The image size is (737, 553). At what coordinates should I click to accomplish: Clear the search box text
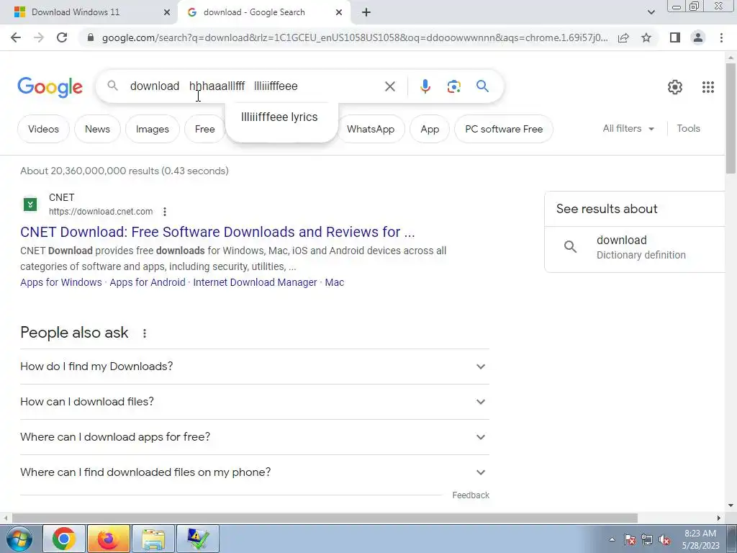pyautogui.click(x=389, y=86)
